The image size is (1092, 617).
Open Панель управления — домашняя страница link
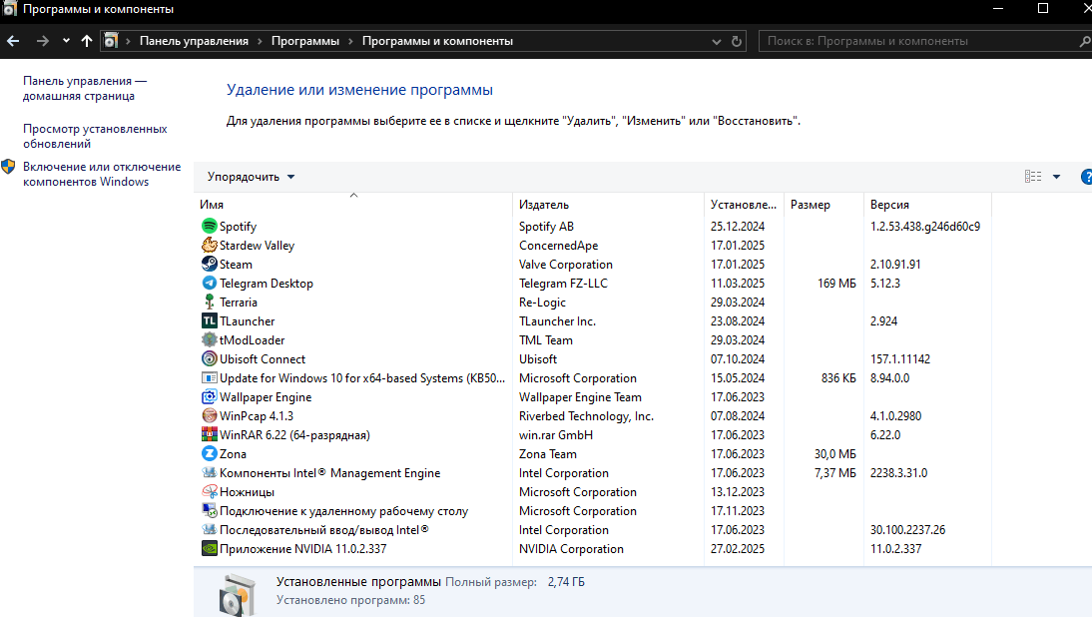point(84,89)
